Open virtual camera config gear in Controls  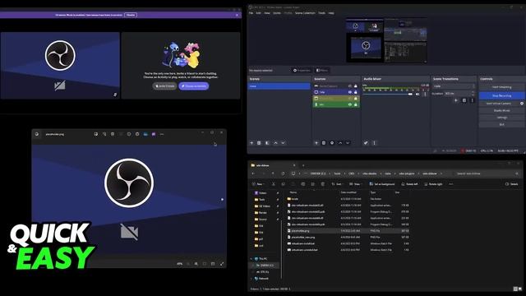click(522, 104)
